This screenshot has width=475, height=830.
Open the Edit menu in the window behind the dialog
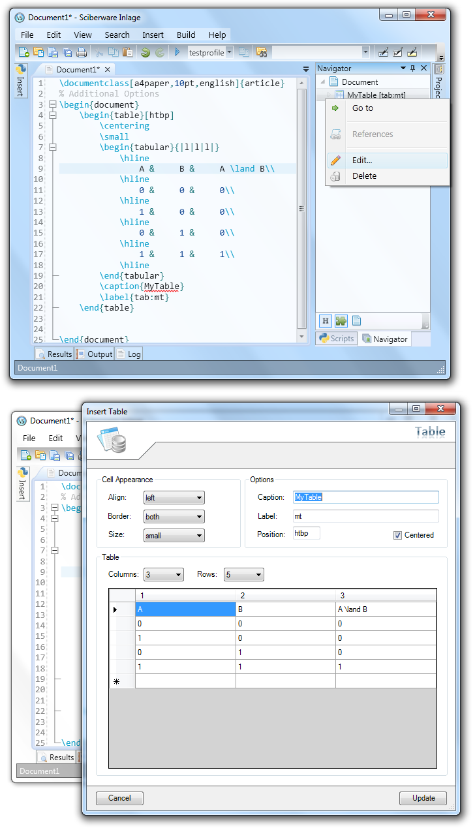point(55,438)
